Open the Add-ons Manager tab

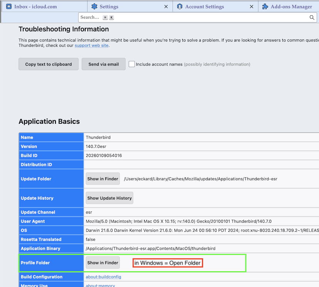[289, 7]
